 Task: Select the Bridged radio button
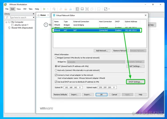pos(56,58)
